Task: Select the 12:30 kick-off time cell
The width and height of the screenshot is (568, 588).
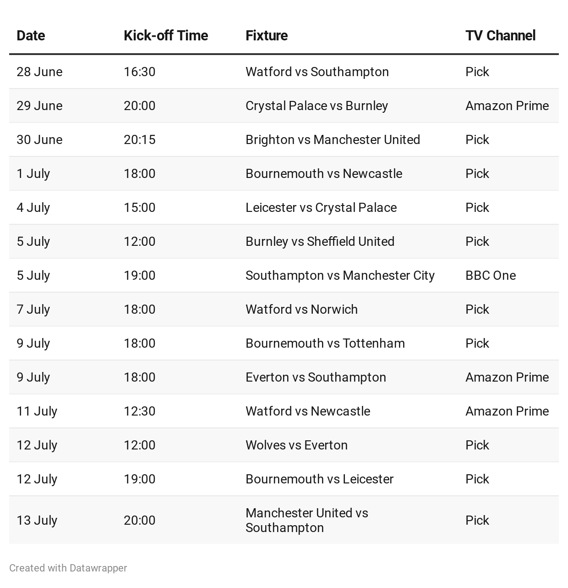Action: [x=139, y=411]
